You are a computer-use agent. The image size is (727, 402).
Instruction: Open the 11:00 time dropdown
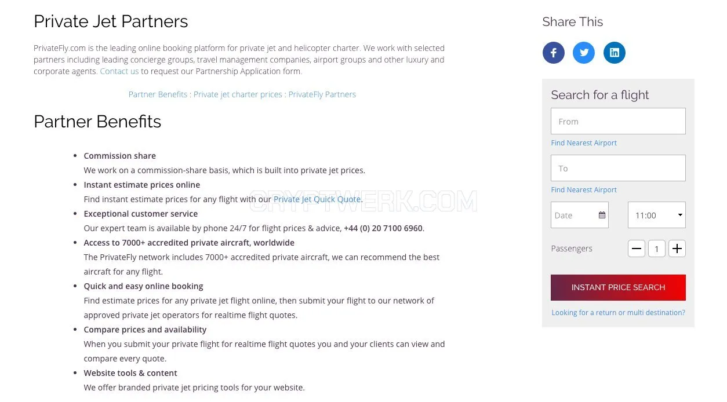[x=657, y=215]
